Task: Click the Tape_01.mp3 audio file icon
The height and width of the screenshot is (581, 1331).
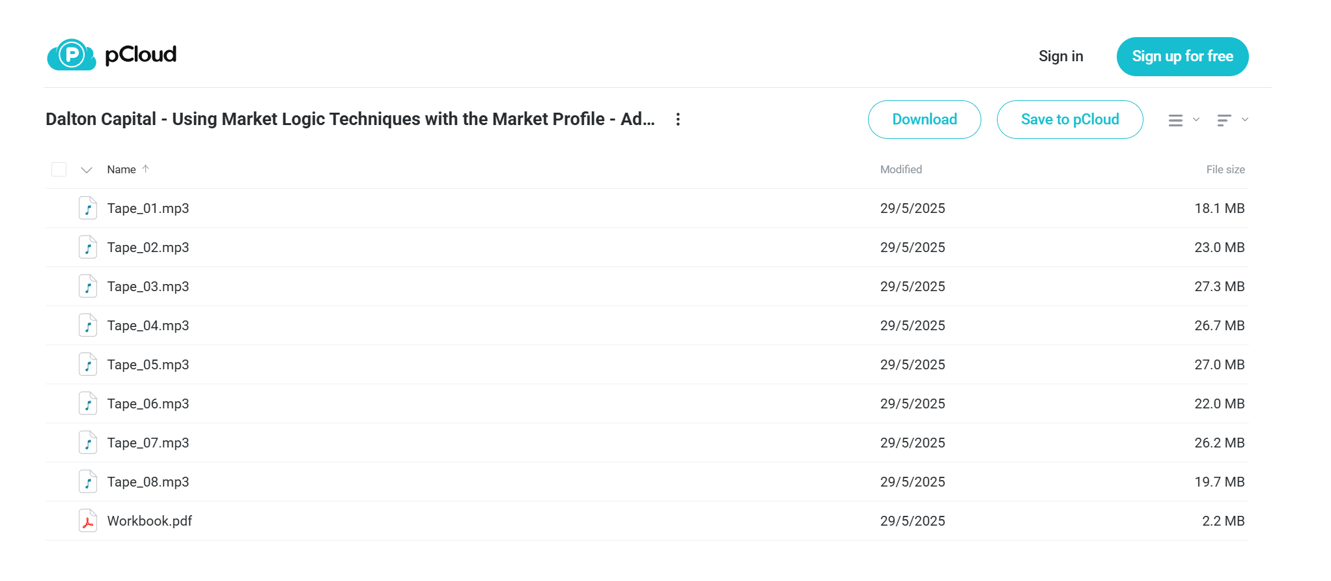Action: tap(88, 208)
